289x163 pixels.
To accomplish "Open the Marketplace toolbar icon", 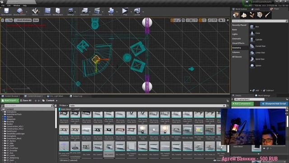I will pos(58,12).
